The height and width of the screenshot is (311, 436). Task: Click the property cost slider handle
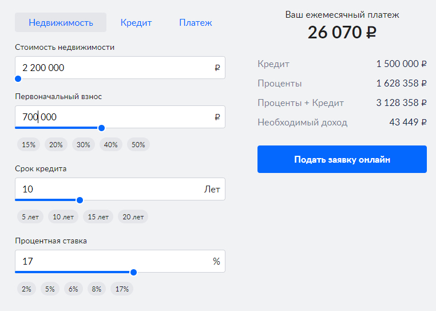pos(18,78)
